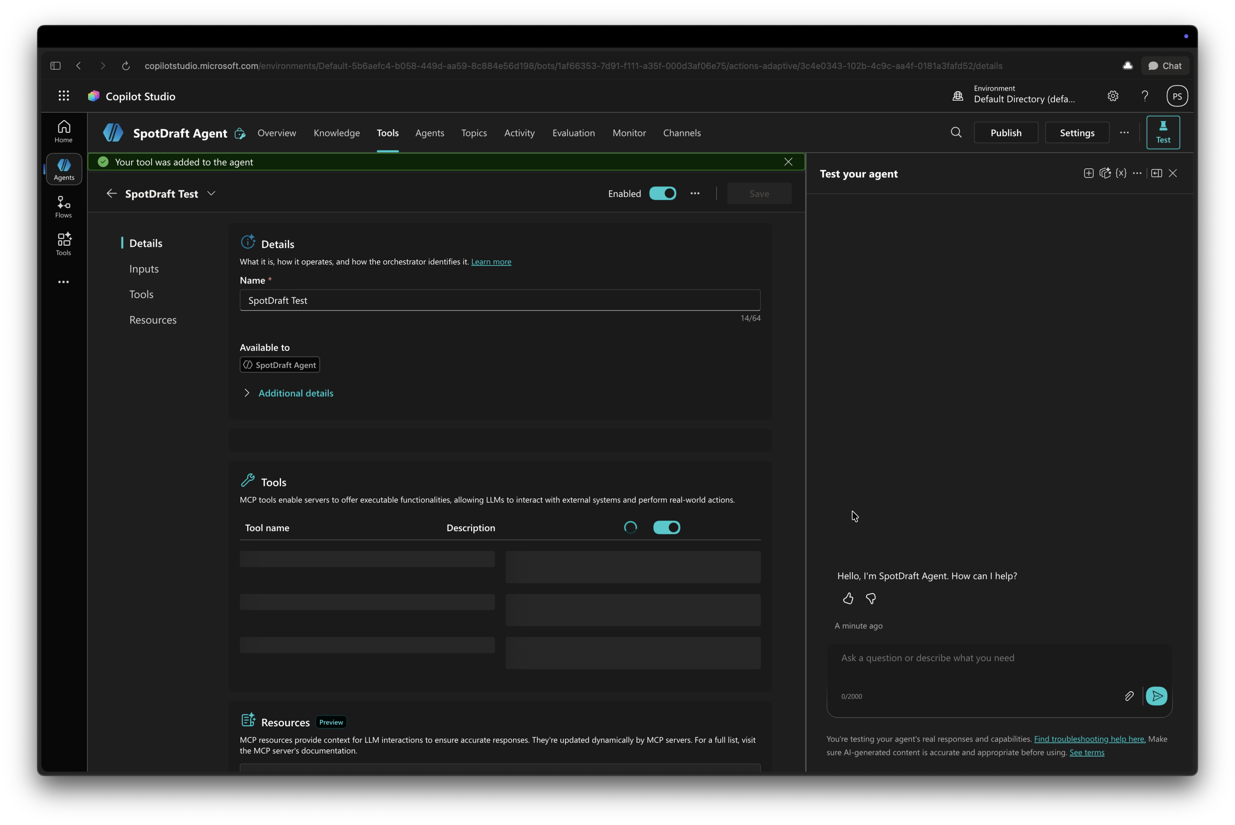Image resolution: width=1235 pixels, height=825 pixels.
Task: Jump to Tools section in side nav
Action: click(141, 294)
